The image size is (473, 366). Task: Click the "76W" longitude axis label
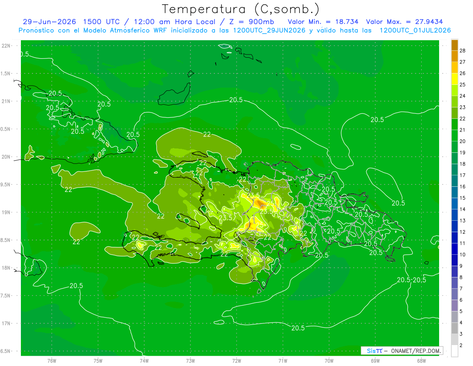pyautogui.click(x=52, y=361)
